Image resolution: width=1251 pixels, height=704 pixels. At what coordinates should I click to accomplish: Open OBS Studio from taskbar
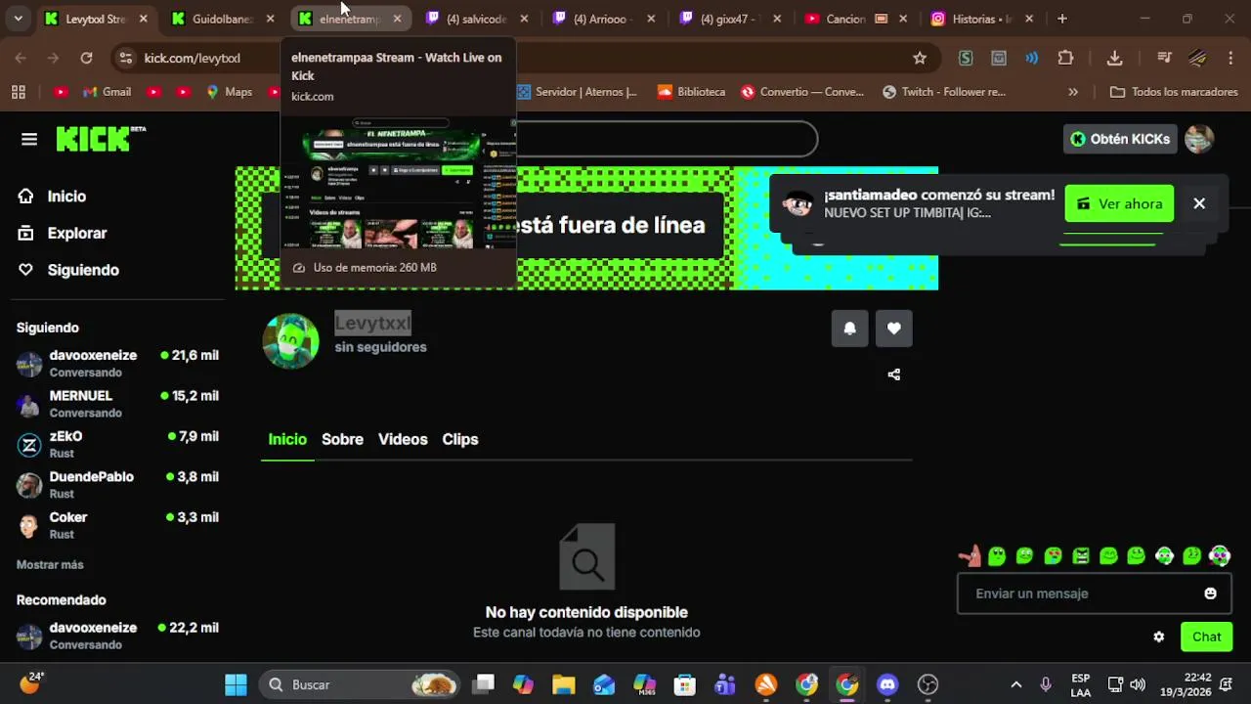(x=927, y=684)
